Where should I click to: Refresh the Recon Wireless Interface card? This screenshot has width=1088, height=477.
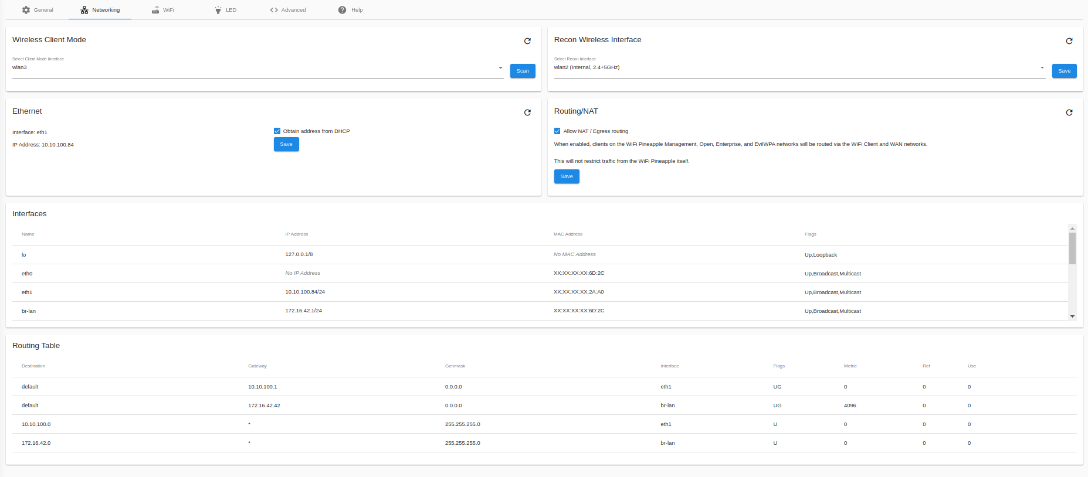click(x=1069, y=41)
